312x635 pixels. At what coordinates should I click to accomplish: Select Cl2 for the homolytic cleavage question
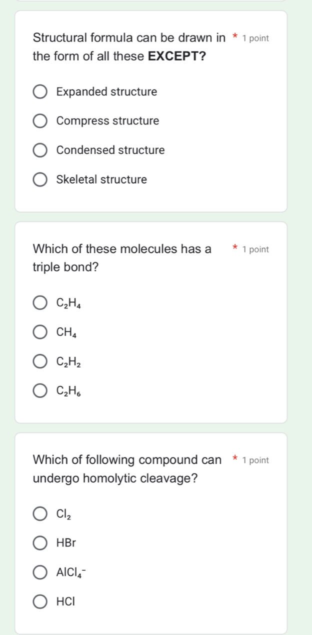(x=39, y=513)
